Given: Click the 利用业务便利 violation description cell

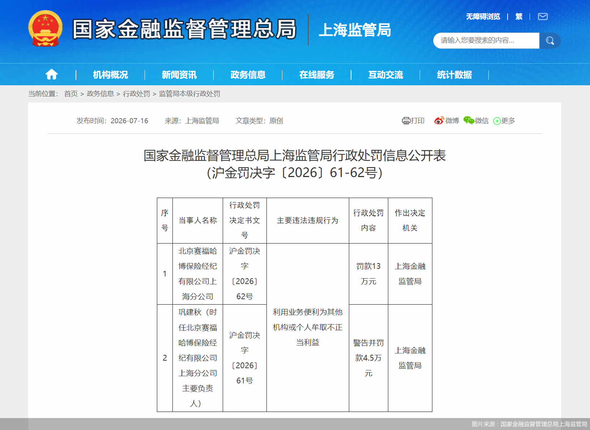Looking at the screenshot, I should click(308, 327).
